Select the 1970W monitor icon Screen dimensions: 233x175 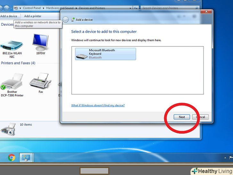pos(41,44)
